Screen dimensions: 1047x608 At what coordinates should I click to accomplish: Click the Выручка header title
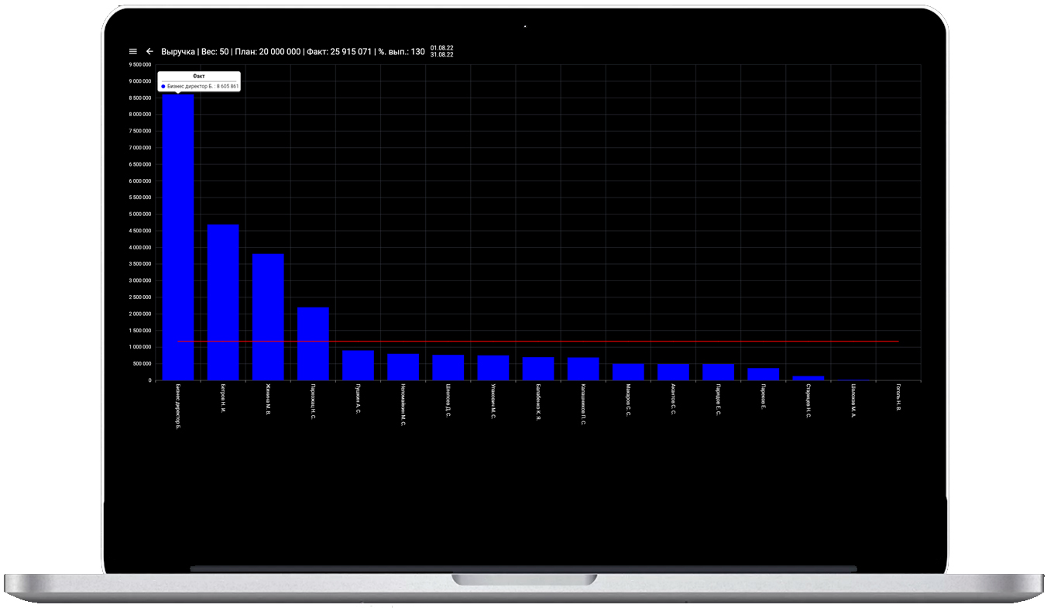click(x=177, y=51)
